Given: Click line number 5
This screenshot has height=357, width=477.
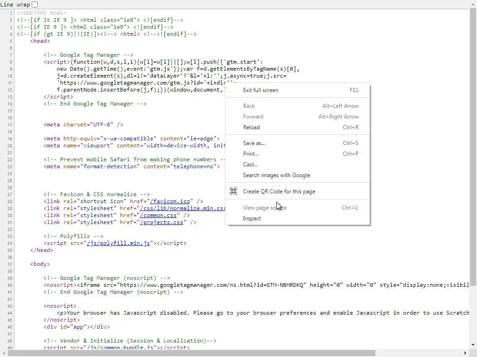Looking at the screenshot, I should (x=11, y=41).
